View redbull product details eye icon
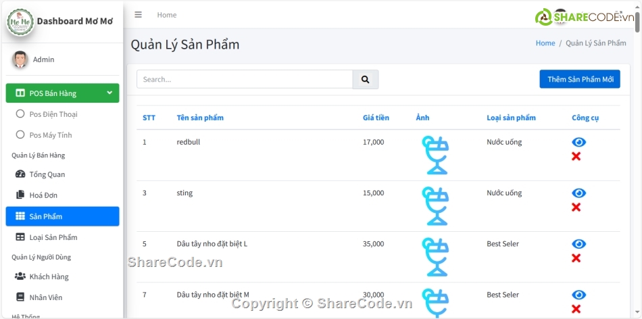The width and height of the screenshot is (642, 319). pos(578,142)
